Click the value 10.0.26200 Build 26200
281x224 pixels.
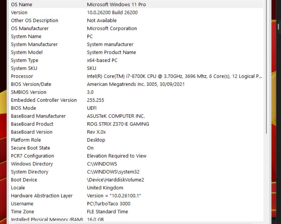[112, 12]
